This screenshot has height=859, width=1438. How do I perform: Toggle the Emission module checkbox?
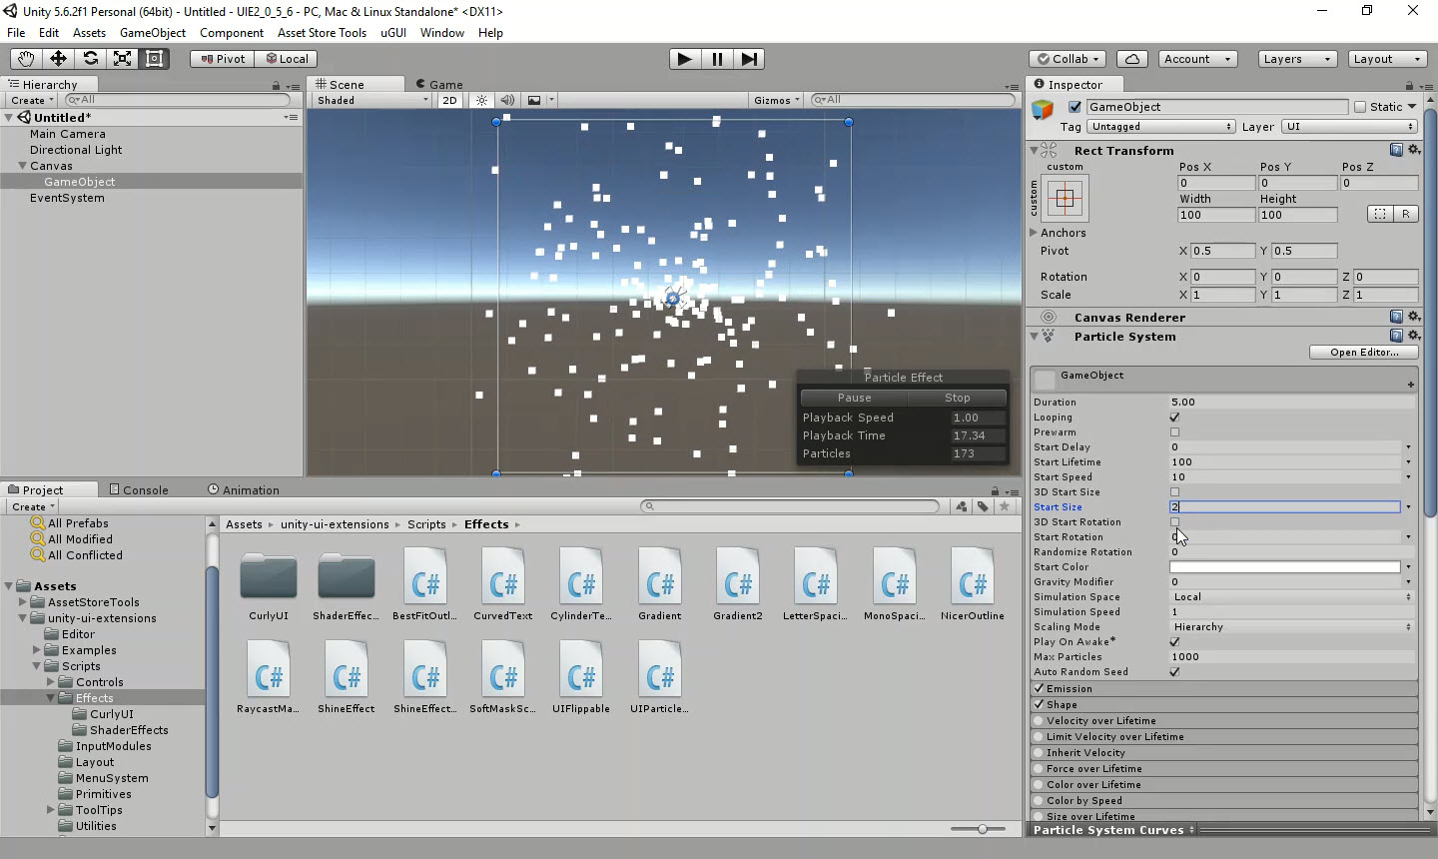coord(1039,689)
